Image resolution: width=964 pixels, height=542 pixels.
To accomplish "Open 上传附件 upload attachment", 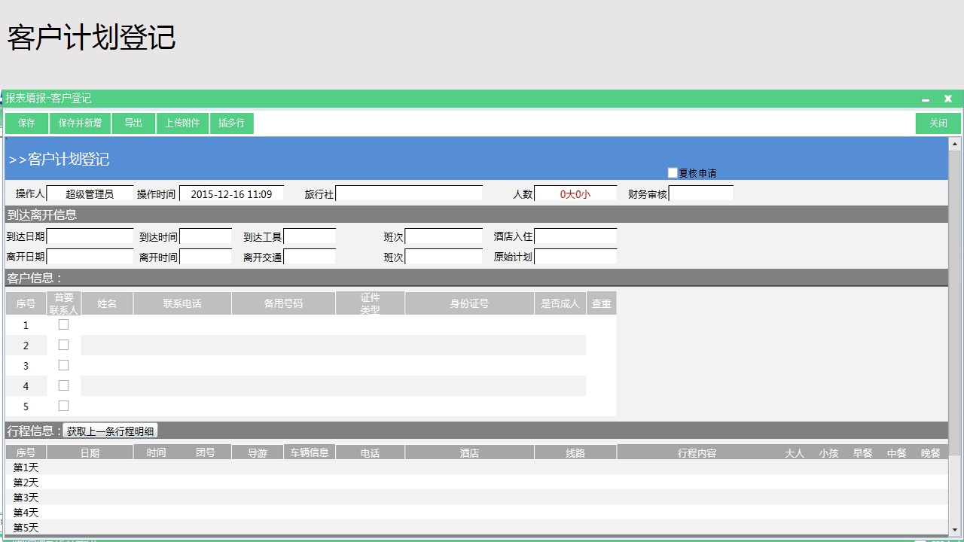I will 183,123.
